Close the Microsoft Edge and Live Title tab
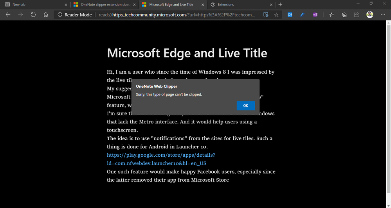The height and width of the screenshot is (208, 391). tap(203, 4)
